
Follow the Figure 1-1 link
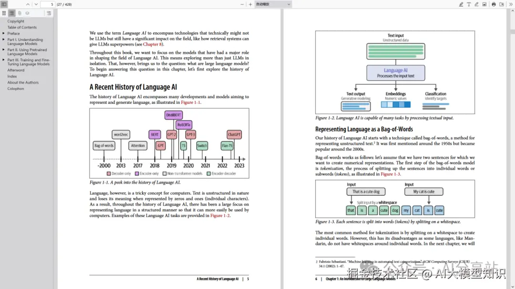point(190,102)
